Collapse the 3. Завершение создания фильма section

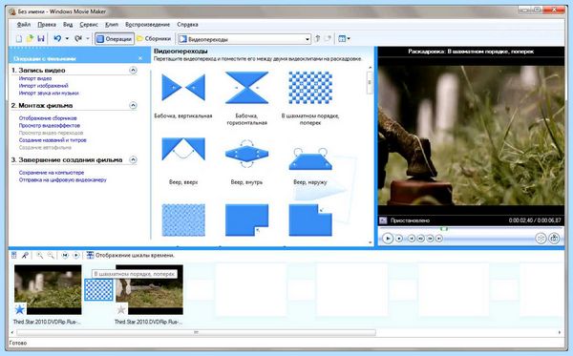133,159
